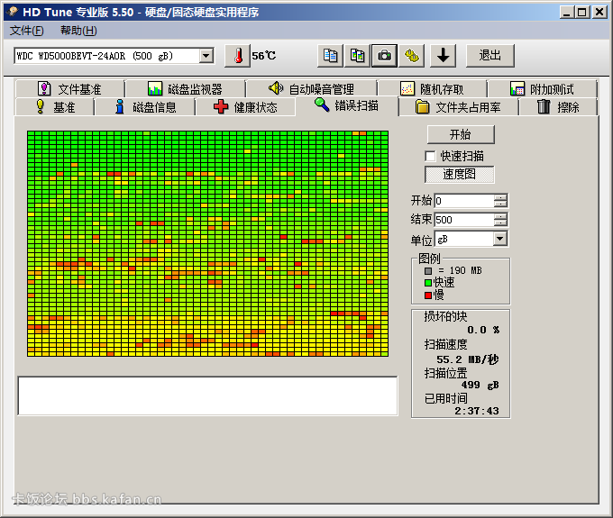Viewport: 613px width, 518px height.
Task: Click the 499 gB scan position value
Action: click(x=480, y=386)
